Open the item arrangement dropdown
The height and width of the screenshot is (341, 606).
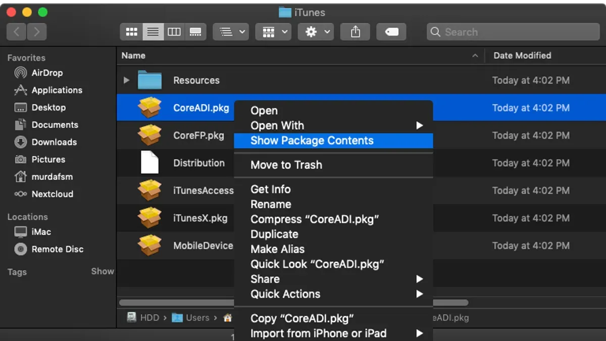pyautogui.click(x=231, y=32)
